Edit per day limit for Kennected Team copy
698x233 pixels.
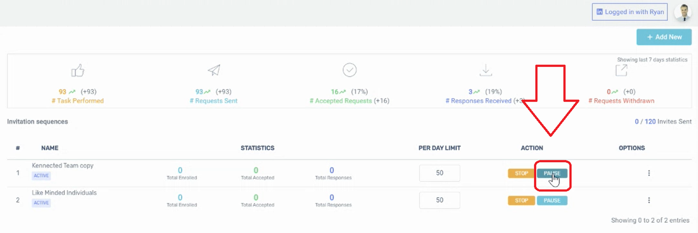coord(439,173)
